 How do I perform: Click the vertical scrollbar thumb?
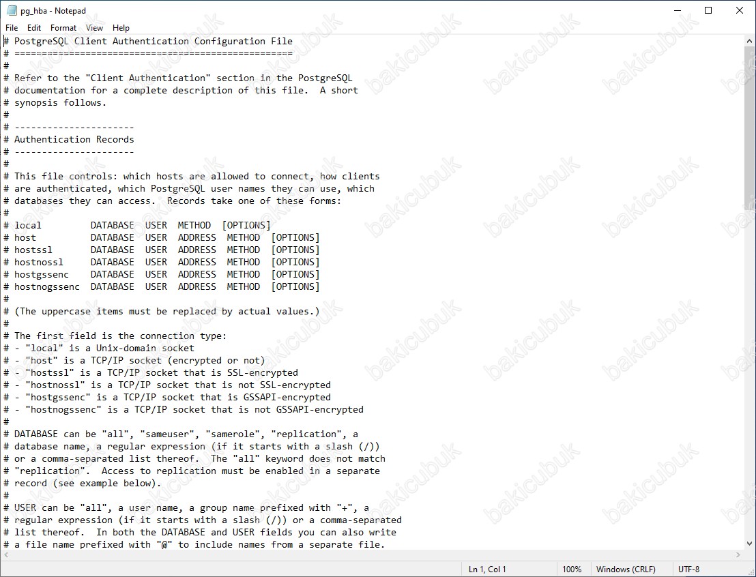[749, 129]
